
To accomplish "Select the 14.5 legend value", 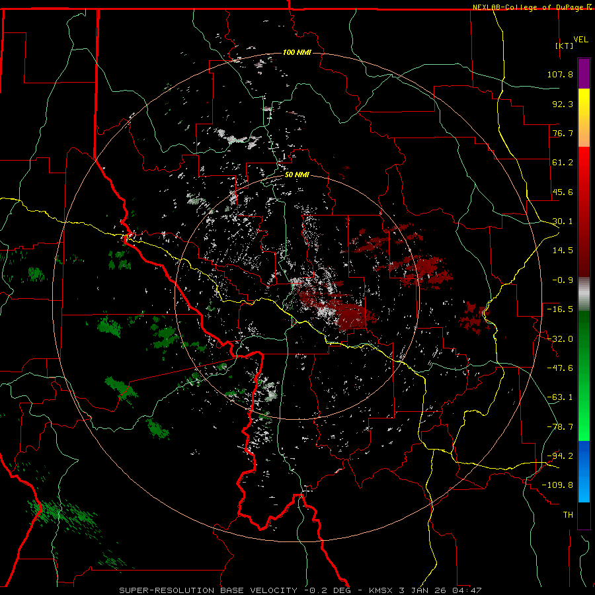I will pyautogui.click(x=563, y=251).
